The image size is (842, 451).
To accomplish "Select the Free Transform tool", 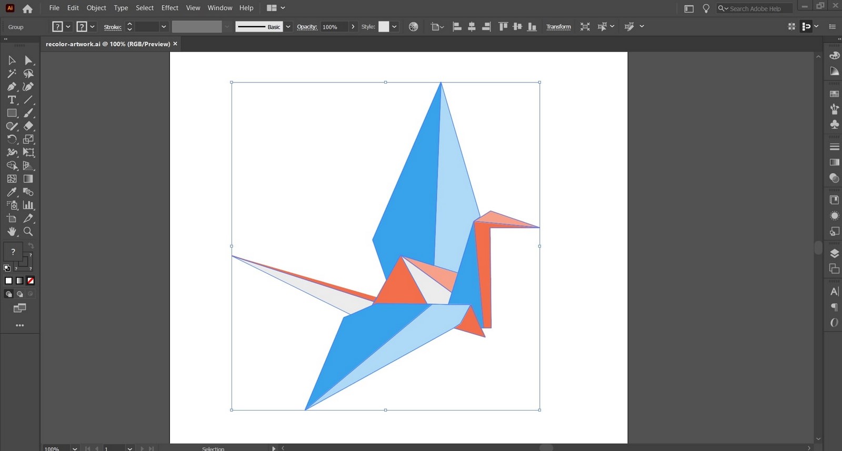I will point(28,152).
